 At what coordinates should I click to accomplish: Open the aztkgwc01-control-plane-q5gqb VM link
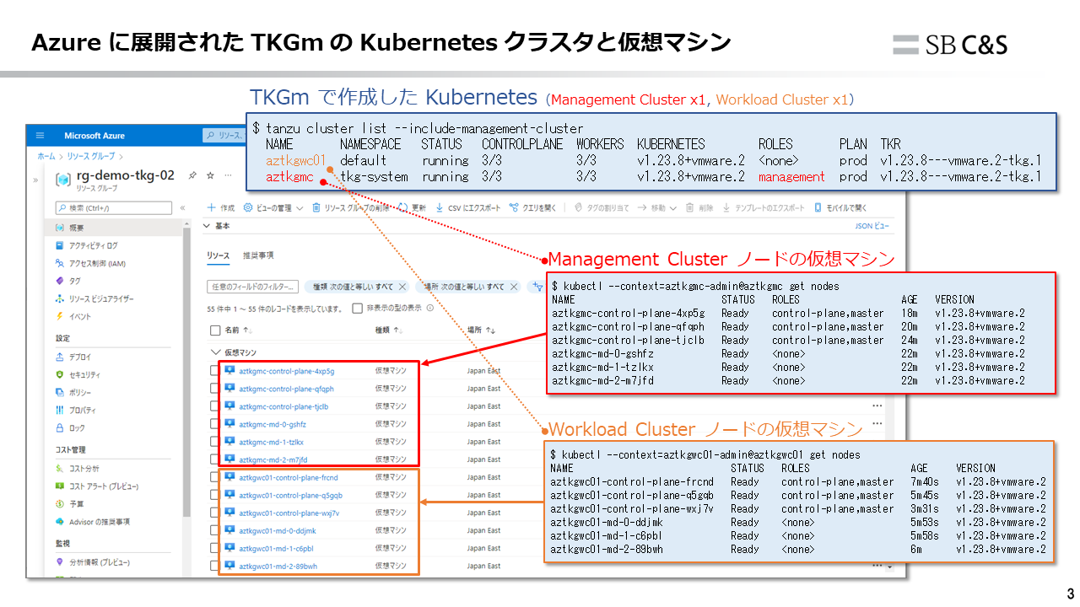pyautogui.click(x=290, y=495)
